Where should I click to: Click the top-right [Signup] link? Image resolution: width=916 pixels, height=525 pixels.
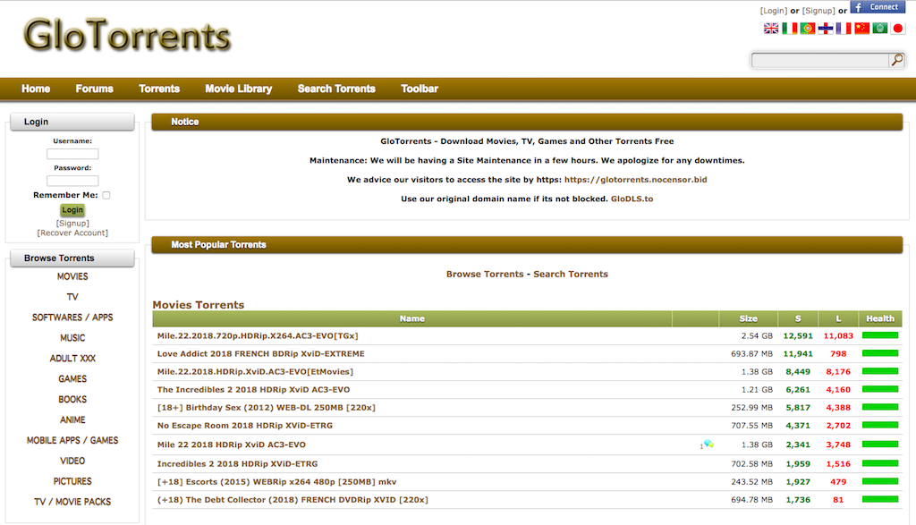818,11
